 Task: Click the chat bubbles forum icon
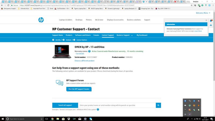(59, 83)
